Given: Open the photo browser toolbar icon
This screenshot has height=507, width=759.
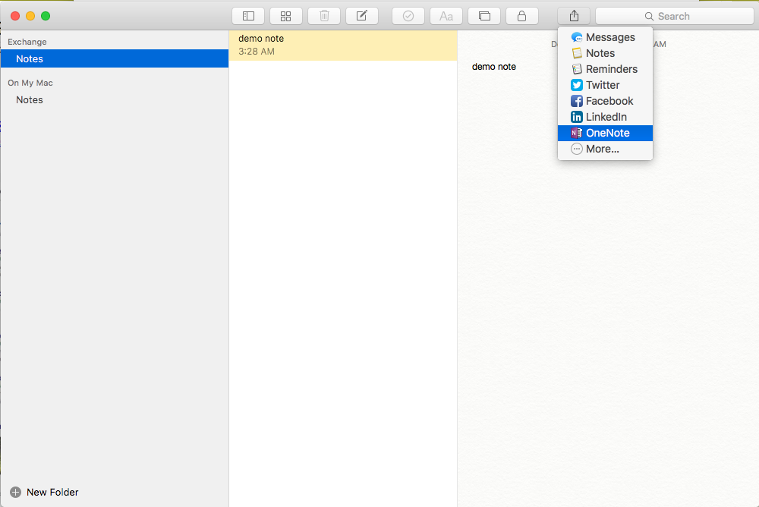Looking at the screenshot, I should point(484,16).
